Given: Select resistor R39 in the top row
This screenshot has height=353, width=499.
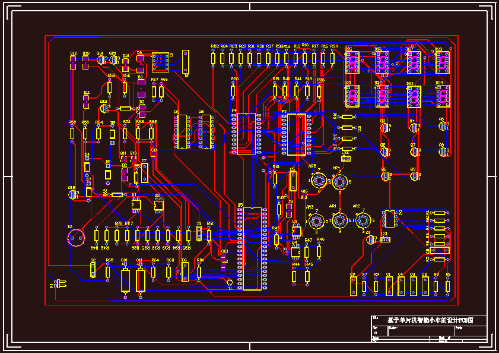Looking at the screenshot, I should click(332, 59).
